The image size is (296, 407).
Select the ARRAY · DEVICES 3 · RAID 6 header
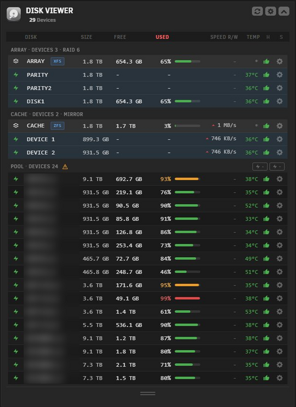coord(45,50)
